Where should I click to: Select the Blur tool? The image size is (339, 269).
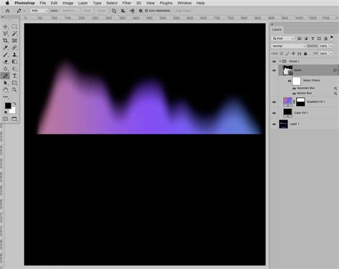coord(6,69)
